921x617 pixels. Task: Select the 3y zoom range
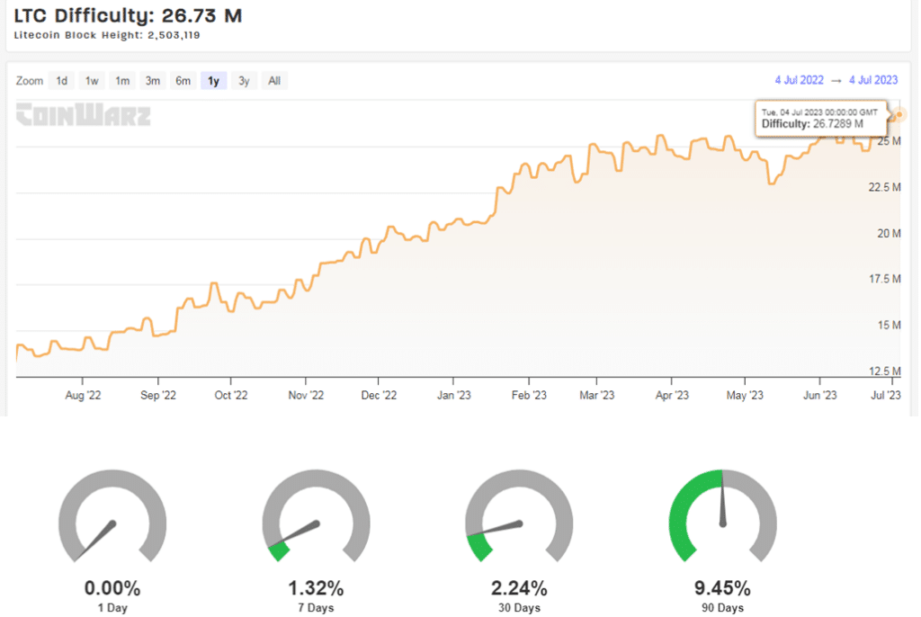(244, 81)
